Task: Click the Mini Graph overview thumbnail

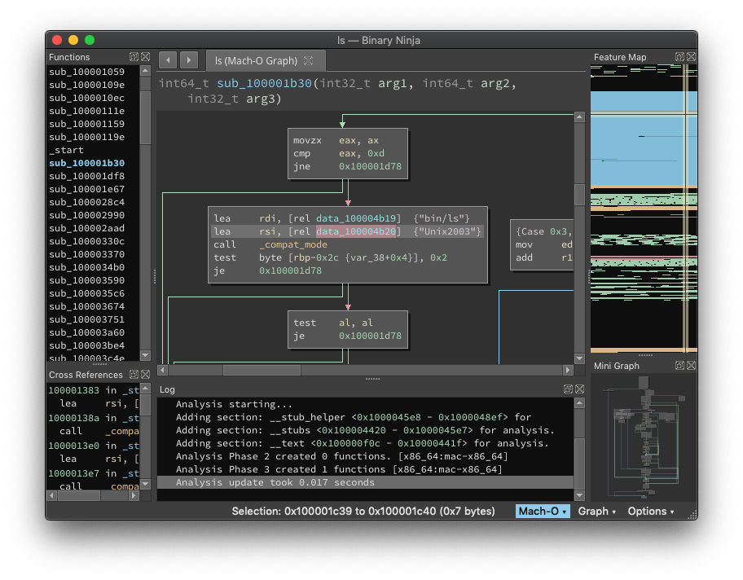Action: pyautogui.click(x=644, y=437)
